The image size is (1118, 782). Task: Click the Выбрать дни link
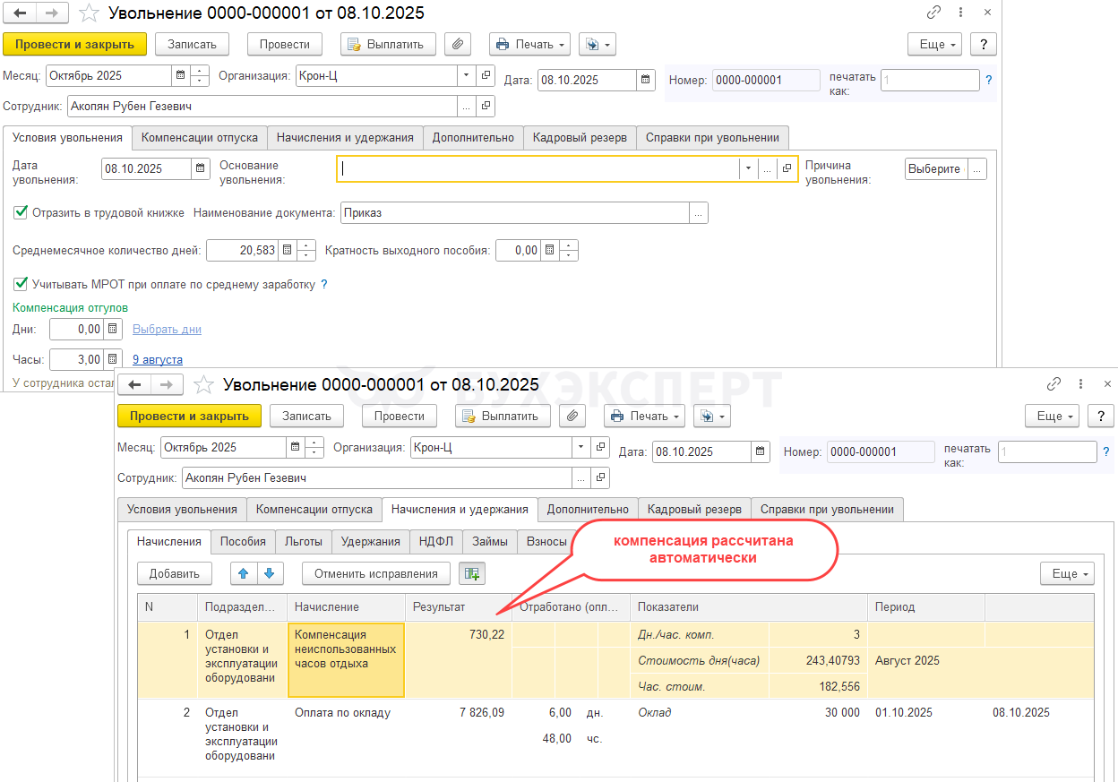pos(167,330)
